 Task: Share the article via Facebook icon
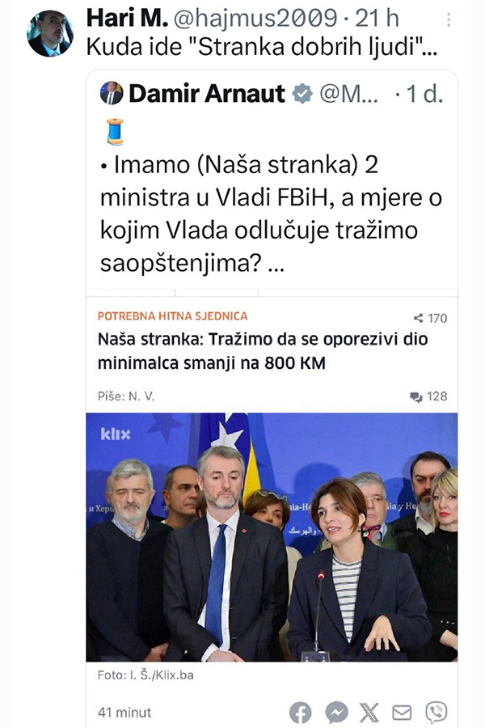(300, 712)
